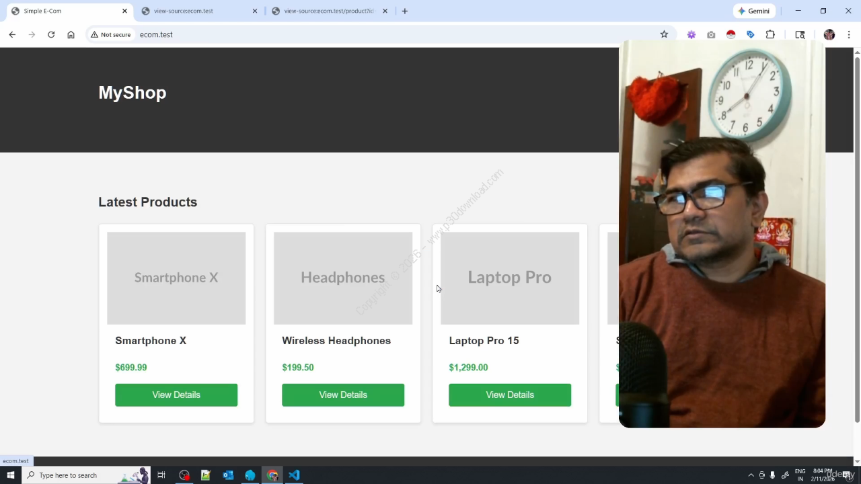View Details for Smartphone X
Image resolution: width=861 pixels, height=484 pixels.
[x=176, y=395]
